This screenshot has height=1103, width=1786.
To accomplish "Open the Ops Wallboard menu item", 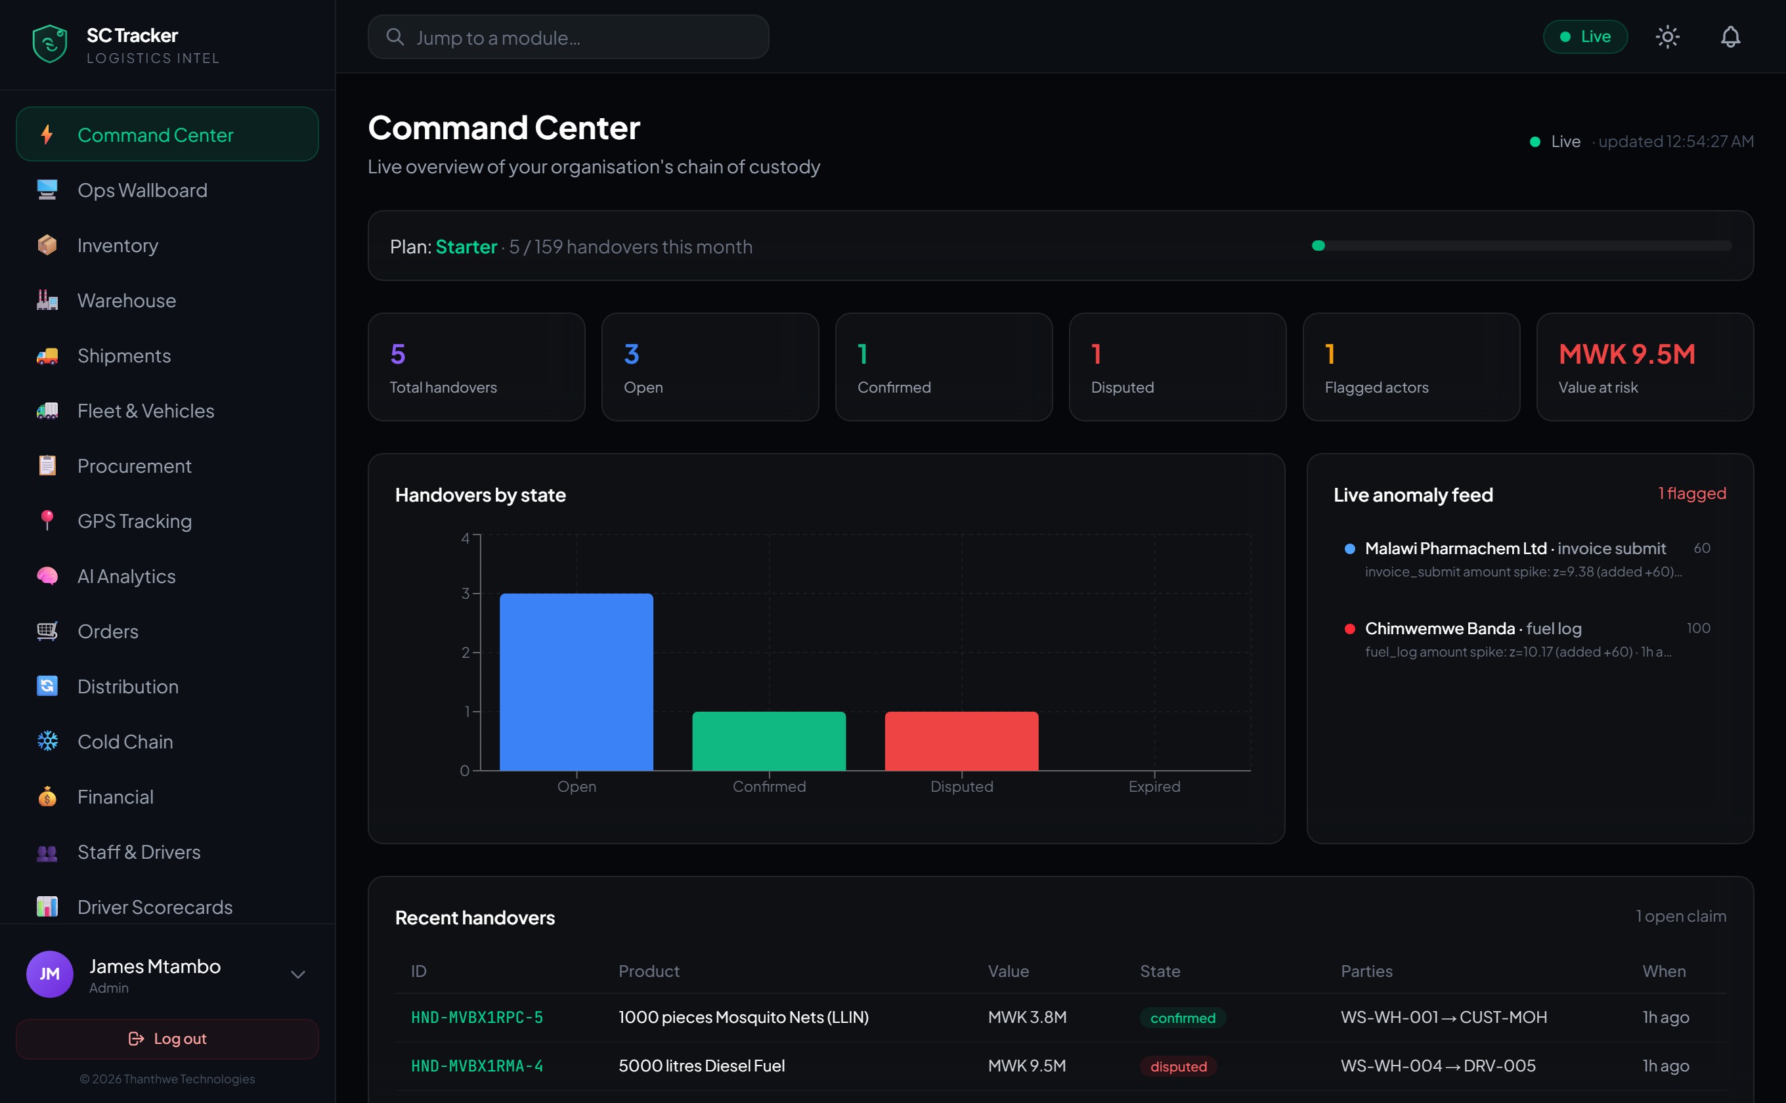I will (x=167, y=190).
